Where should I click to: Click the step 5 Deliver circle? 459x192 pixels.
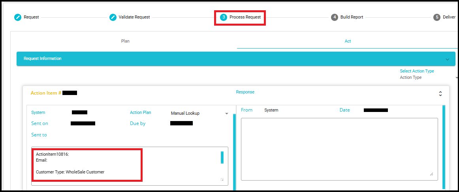click(436, 17)
